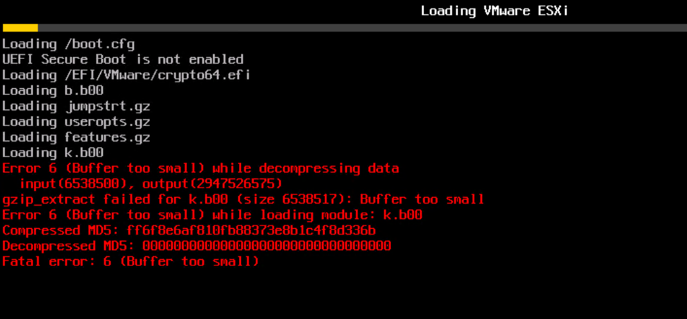Viewport: 687px width, 319px height.
Task: Select the 'Loading features.gz' line
Action: pos(76,137)
